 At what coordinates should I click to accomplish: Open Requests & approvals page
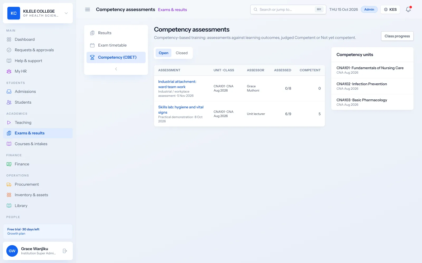pos(38,50)
